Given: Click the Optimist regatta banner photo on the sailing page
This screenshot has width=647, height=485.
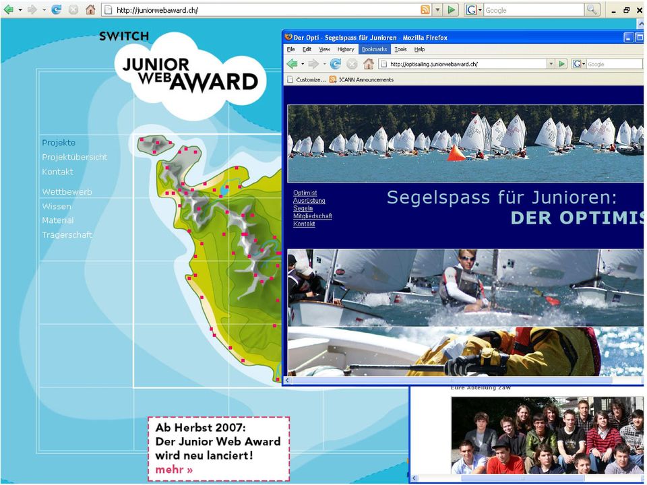Looking at the screenshot, I should (x=466, y=143).
